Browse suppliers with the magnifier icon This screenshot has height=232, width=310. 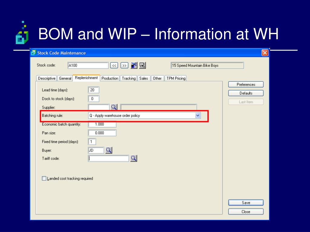[114, 107]
